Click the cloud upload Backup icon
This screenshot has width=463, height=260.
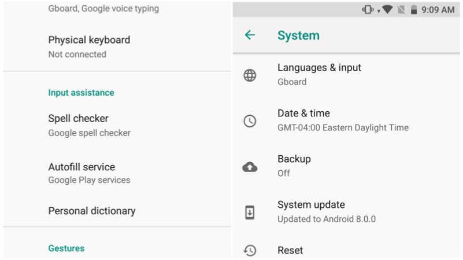click(x=250, y=167)
